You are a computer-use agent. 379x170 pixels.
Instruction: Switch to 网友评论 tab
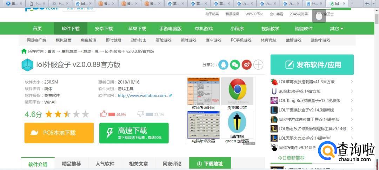tap(172, 164)
